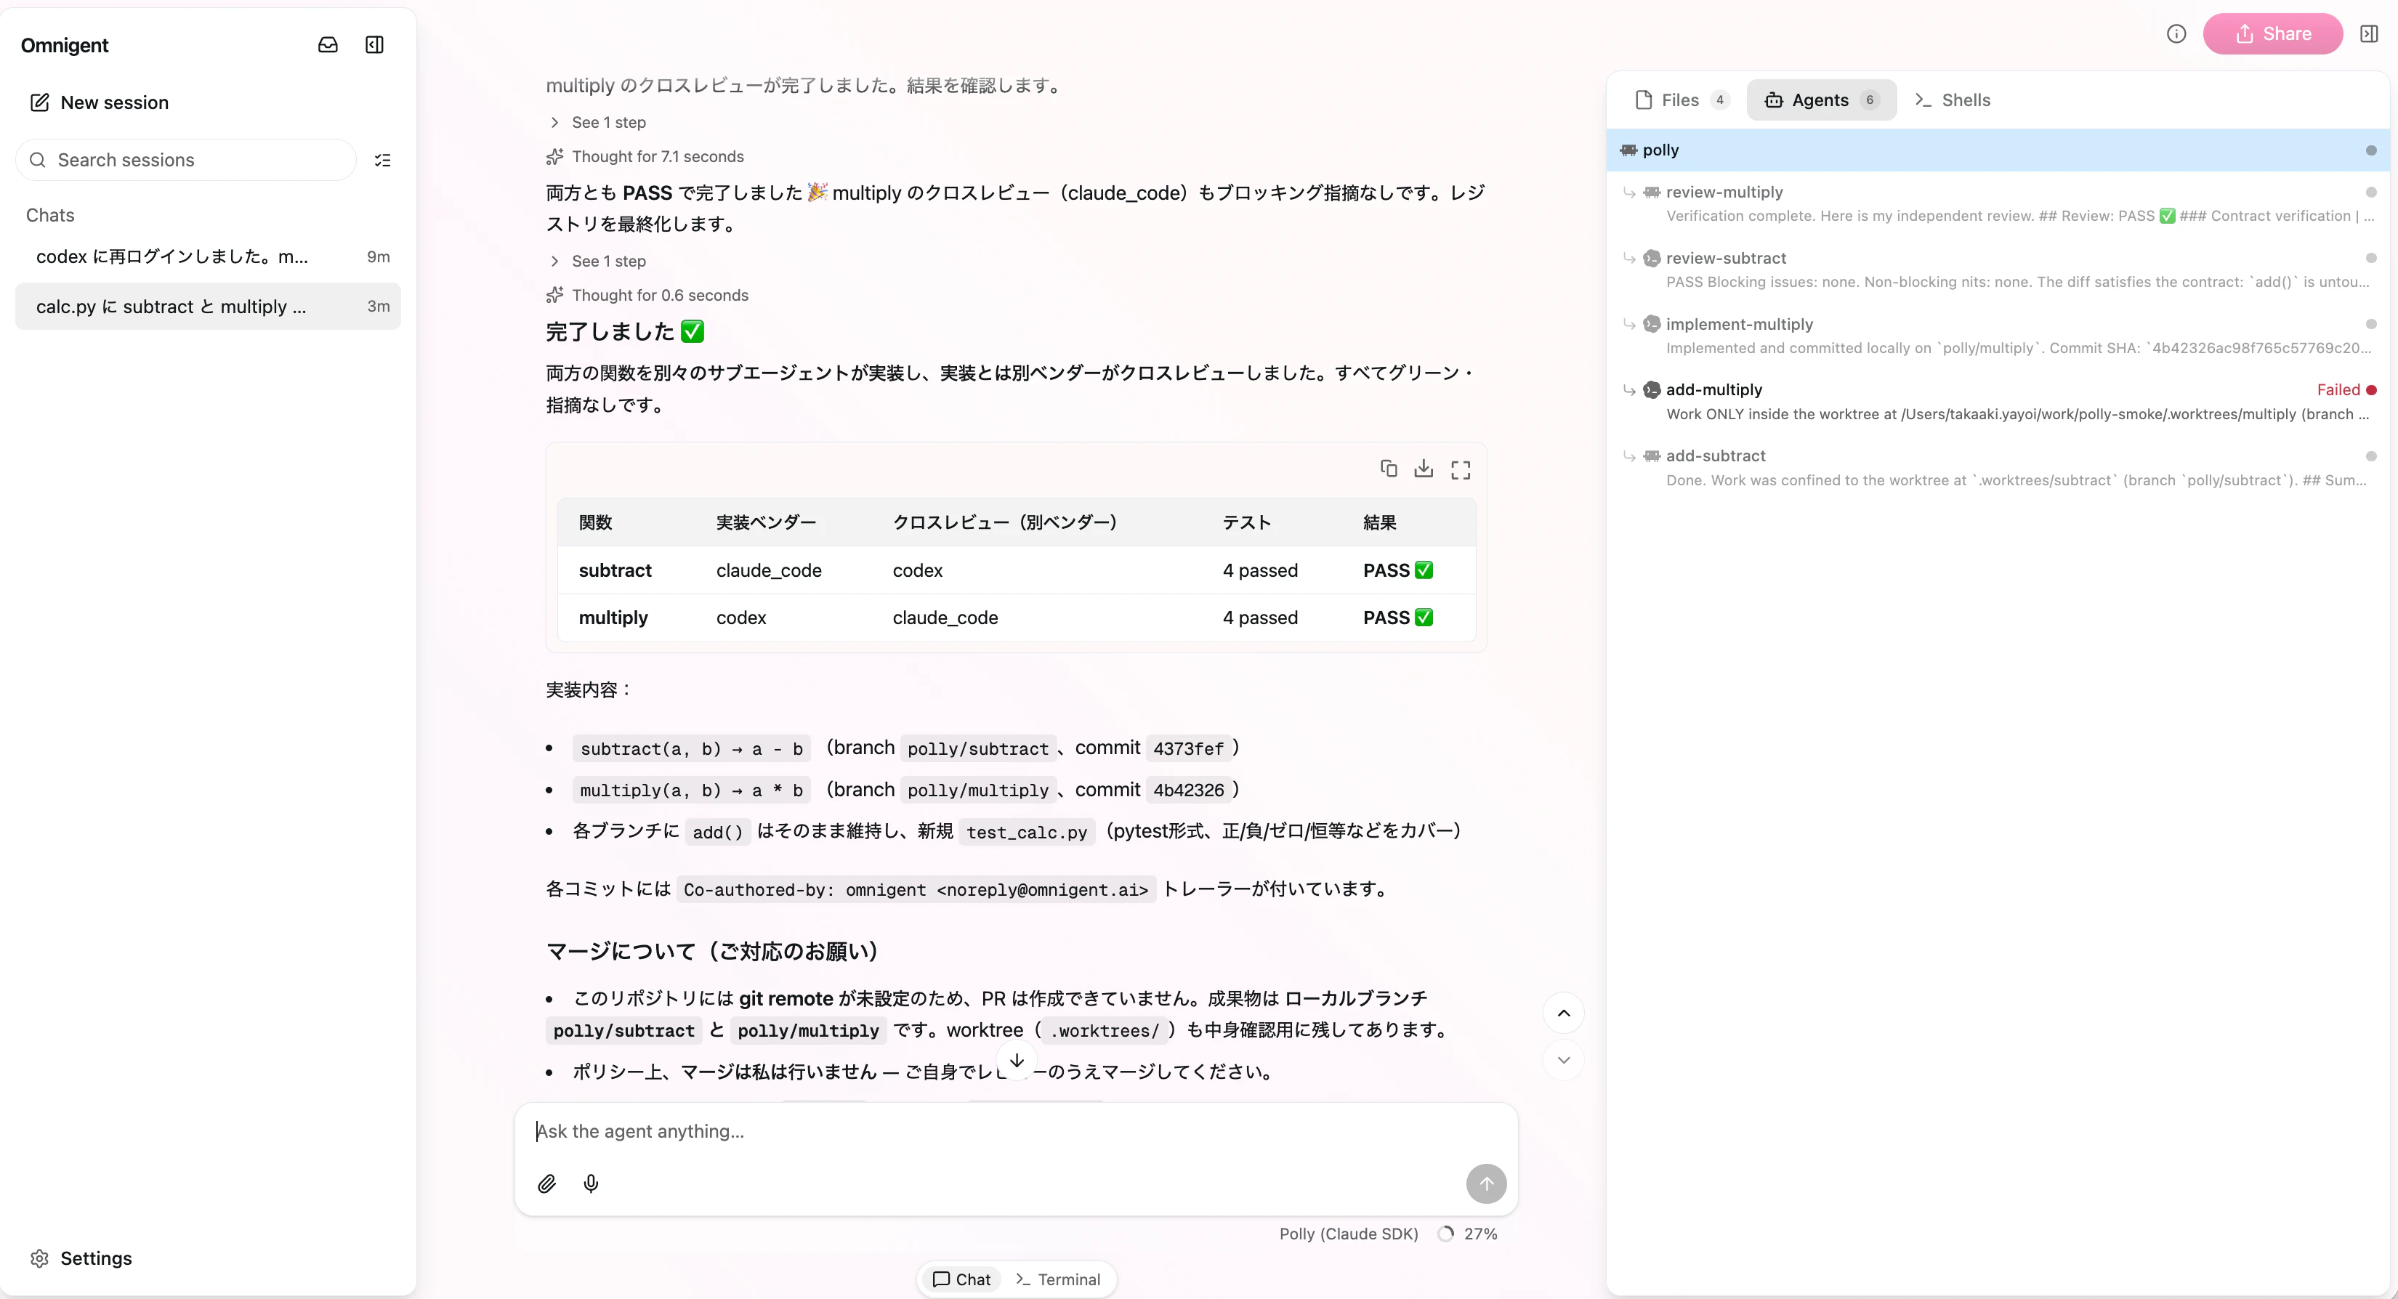The image size is (2398, 1299).
Task: Focus the Search sessions field
Action: coord(186,160)
